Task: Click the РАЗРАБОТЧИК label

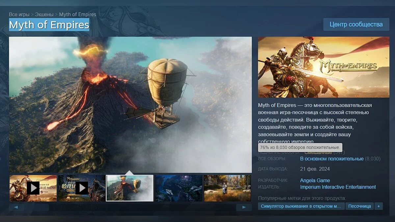Action: tap(273, 181)
